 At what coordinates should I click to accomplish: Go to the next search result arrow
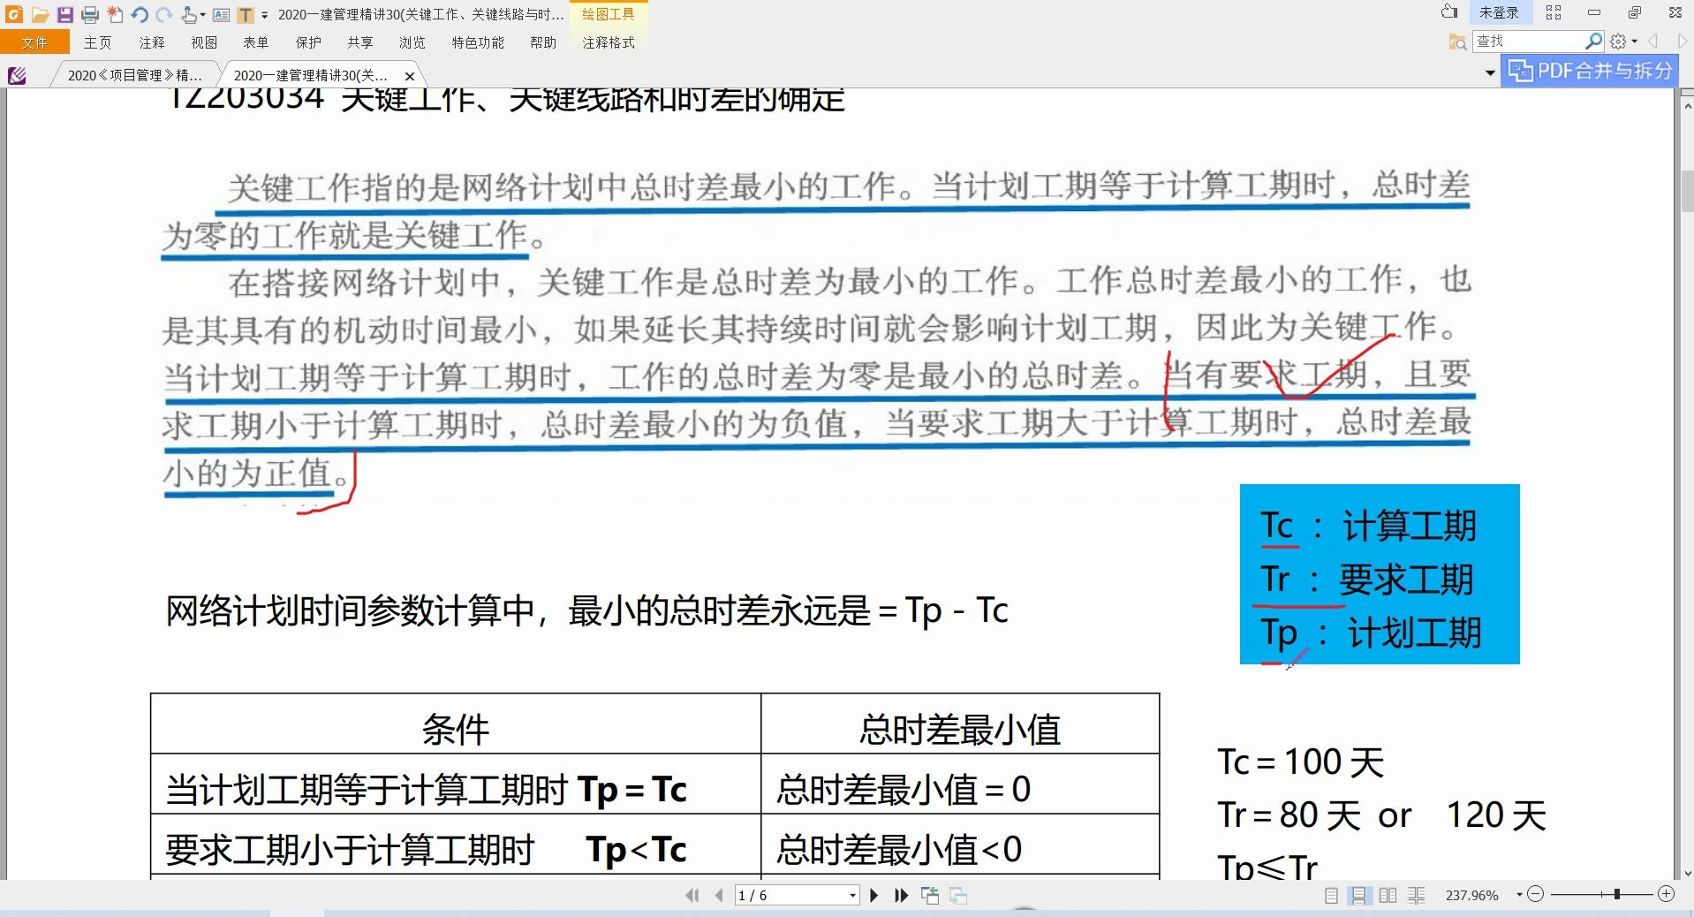(1683, 42)
